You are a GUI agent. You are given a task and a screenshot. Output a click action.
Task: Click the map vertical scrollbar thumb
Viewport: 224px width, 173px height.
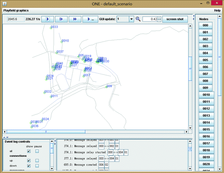point(190,69)
